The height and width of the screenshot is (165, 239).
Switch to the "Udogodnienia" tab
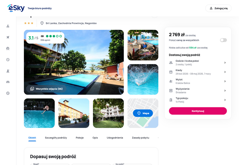coord(115,138)
